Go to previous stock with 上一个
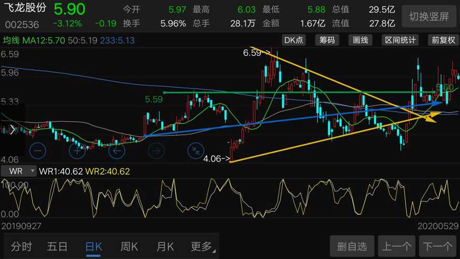460x259 pixels. click(x=397, y=246)
